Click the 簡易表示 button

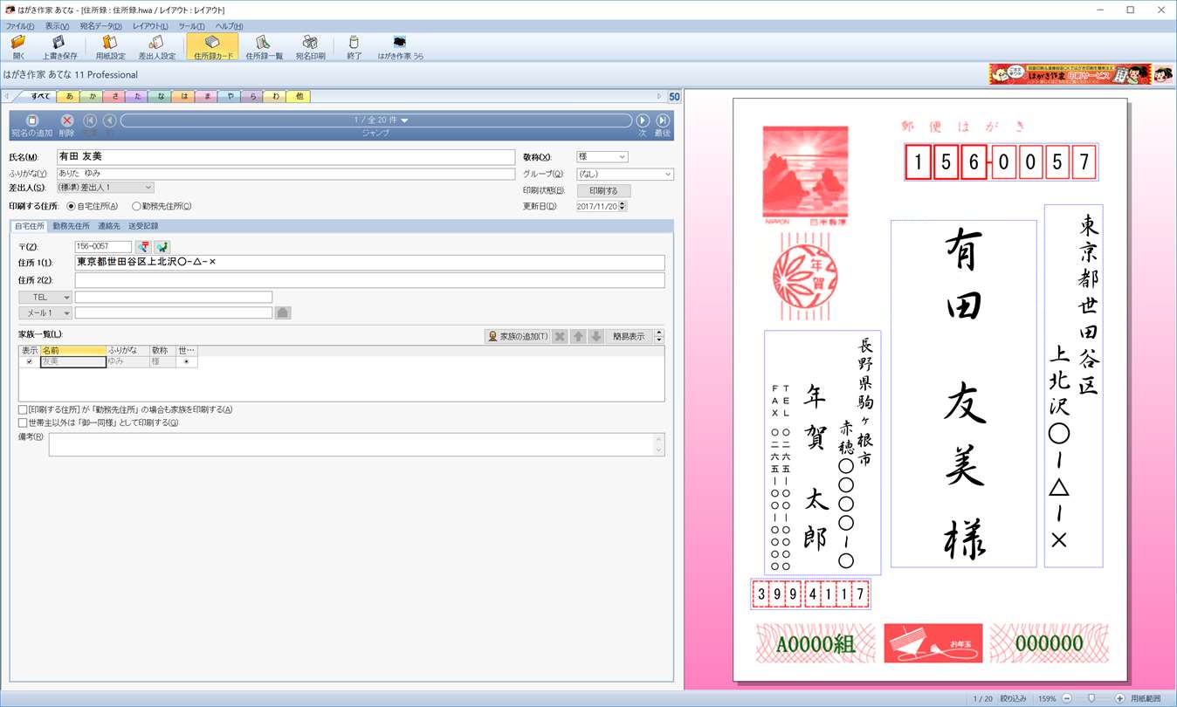[629, 336]
